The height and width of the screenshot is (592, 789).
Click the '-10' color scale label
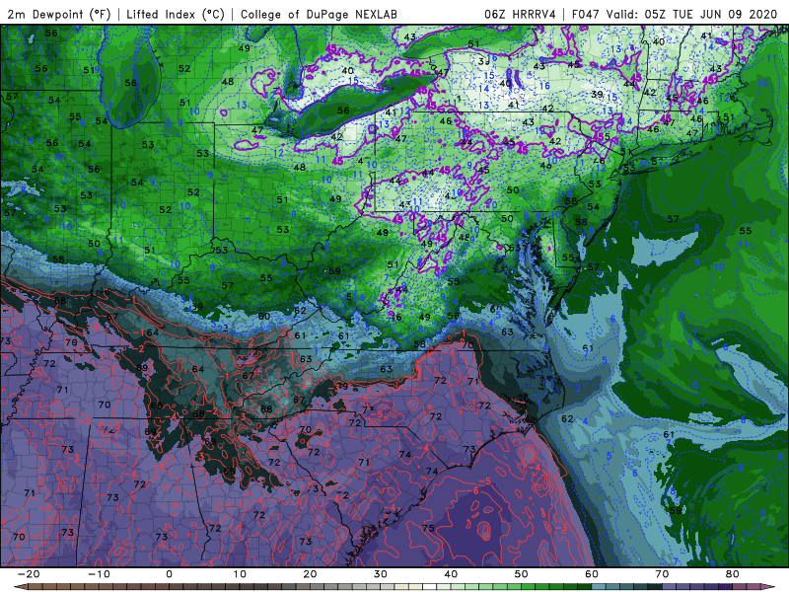coord(99,574)
